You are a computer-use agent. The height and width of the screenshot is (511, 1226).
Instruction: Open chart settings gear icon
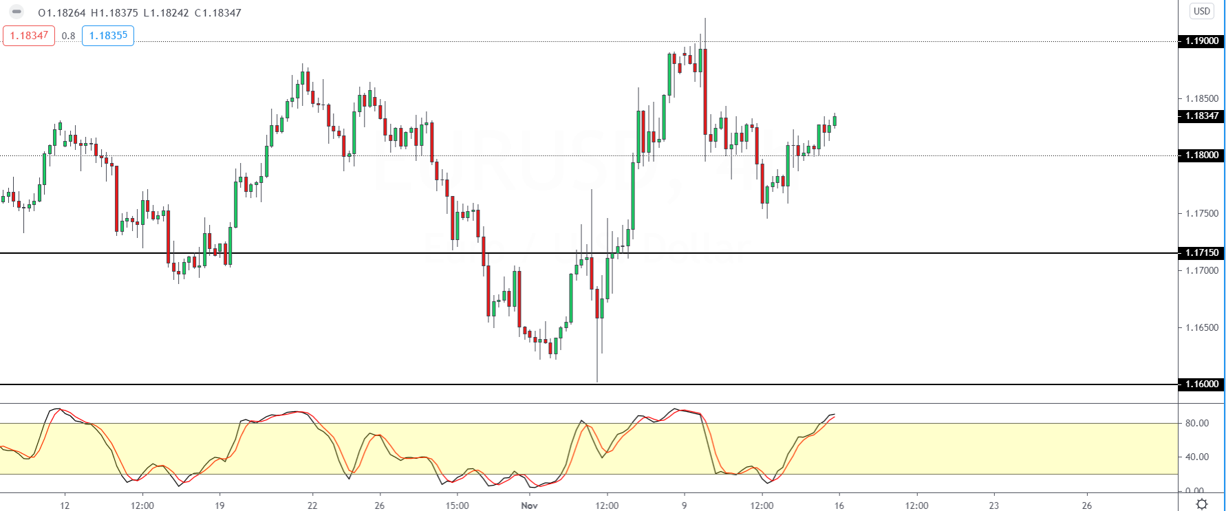coord(1201,504)
